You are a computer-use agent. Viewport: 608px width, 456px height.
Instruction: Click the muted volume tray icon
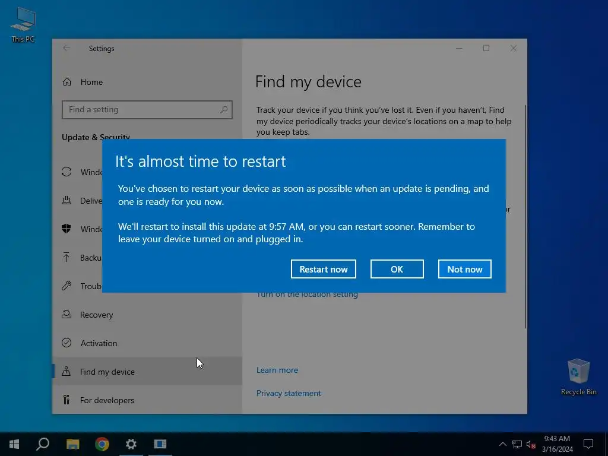pos(531,445)
